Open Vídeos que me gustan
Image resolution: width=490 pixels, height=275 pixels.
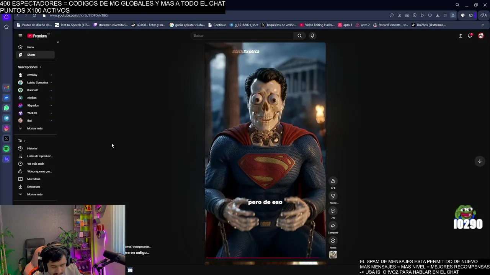click(35, 171)
